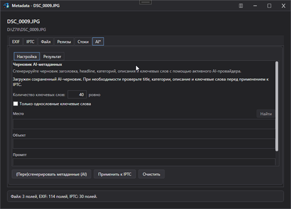
Task: Click the word ровно beside keyword count
Action: click(94, 95)
